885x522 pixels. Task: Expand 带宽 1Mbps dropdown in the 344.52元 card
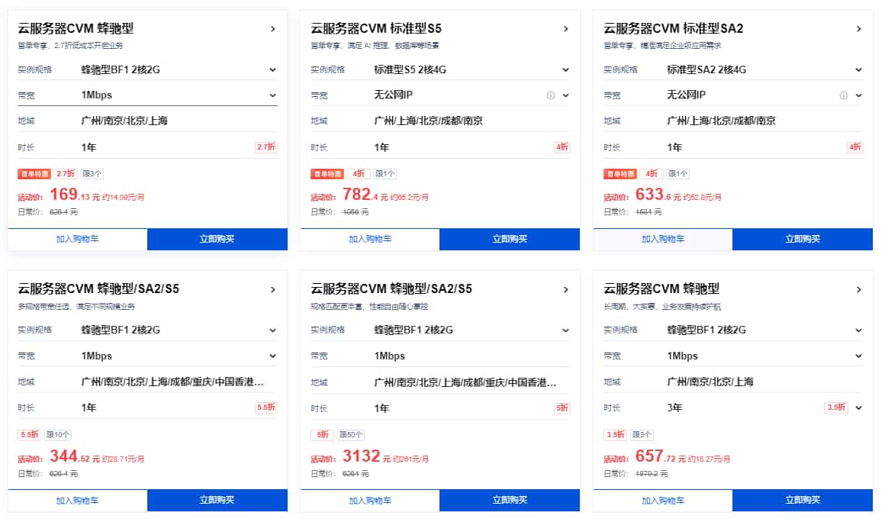tap(272, 356)
